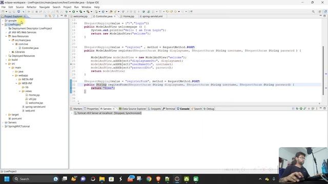The image size is (328, 184).
Task: Open the Terminal tab
Action: [169, 109]
